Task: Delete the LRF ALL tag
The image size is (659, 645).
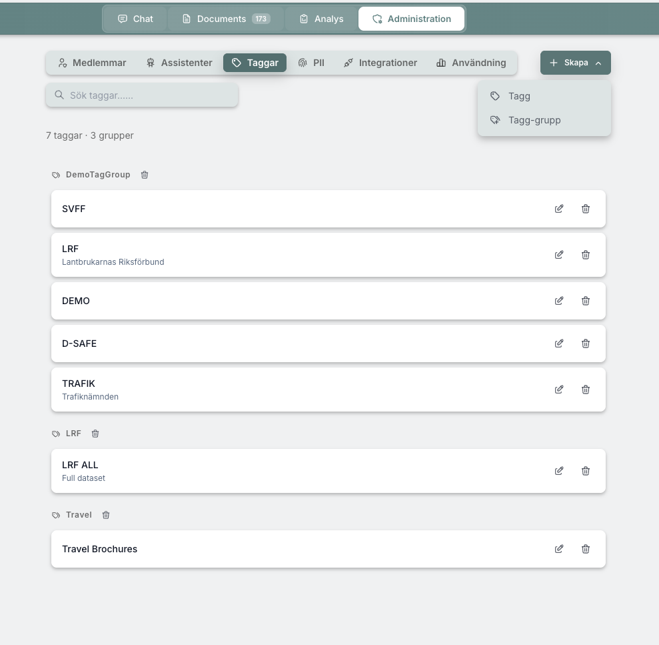Action: 586,471
